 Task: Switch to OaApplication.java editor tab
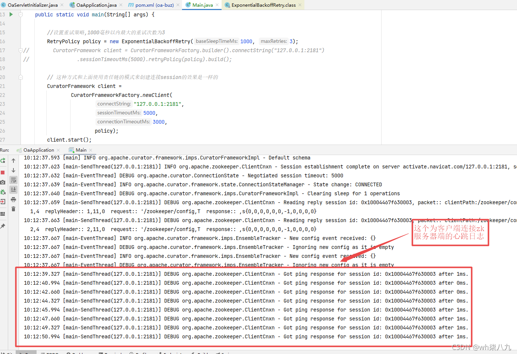tap(97, 5)
